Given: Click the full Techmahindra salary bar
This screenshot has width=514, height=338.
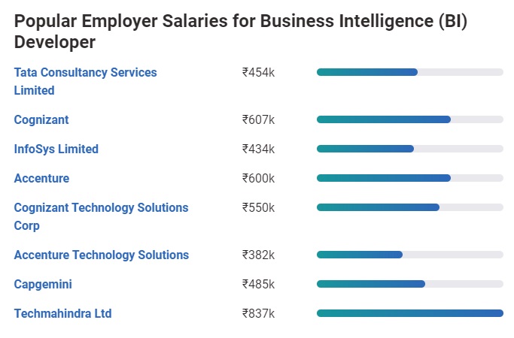Looking at the screenshot, I should (409, 313).
